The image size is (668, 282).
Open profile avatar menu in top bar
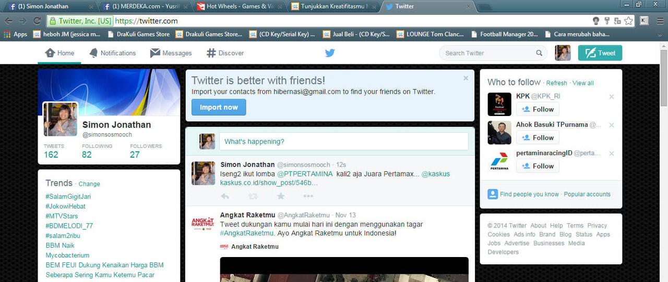pyautogui.click(x=563, y=53)
